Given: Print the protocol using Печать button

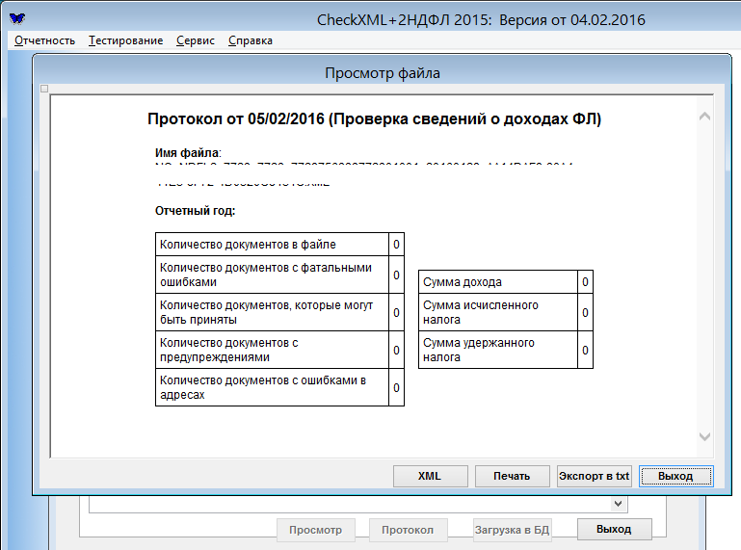Looking at the screenshot, I should pyautogui.click(x=512, y=476).
